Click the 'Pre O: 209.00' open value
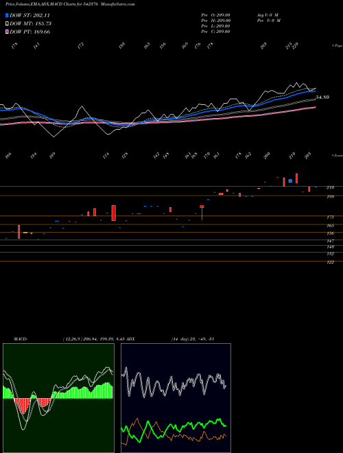This screenshot has height=453, width=343. (215, 15)
